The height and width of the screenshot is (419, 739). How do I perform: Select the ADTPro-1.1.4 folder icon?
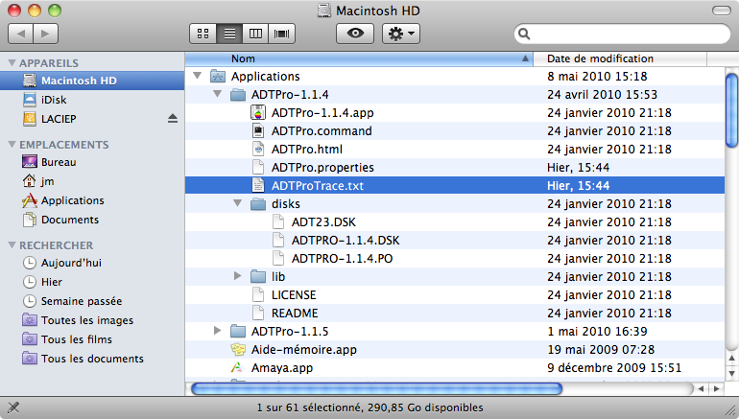(238, 95)
